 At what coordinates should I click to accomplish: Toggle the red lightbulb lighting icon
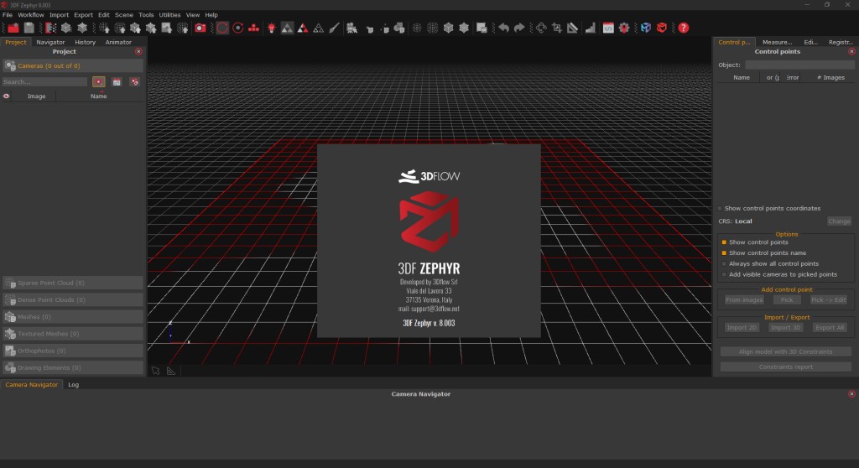271,28
